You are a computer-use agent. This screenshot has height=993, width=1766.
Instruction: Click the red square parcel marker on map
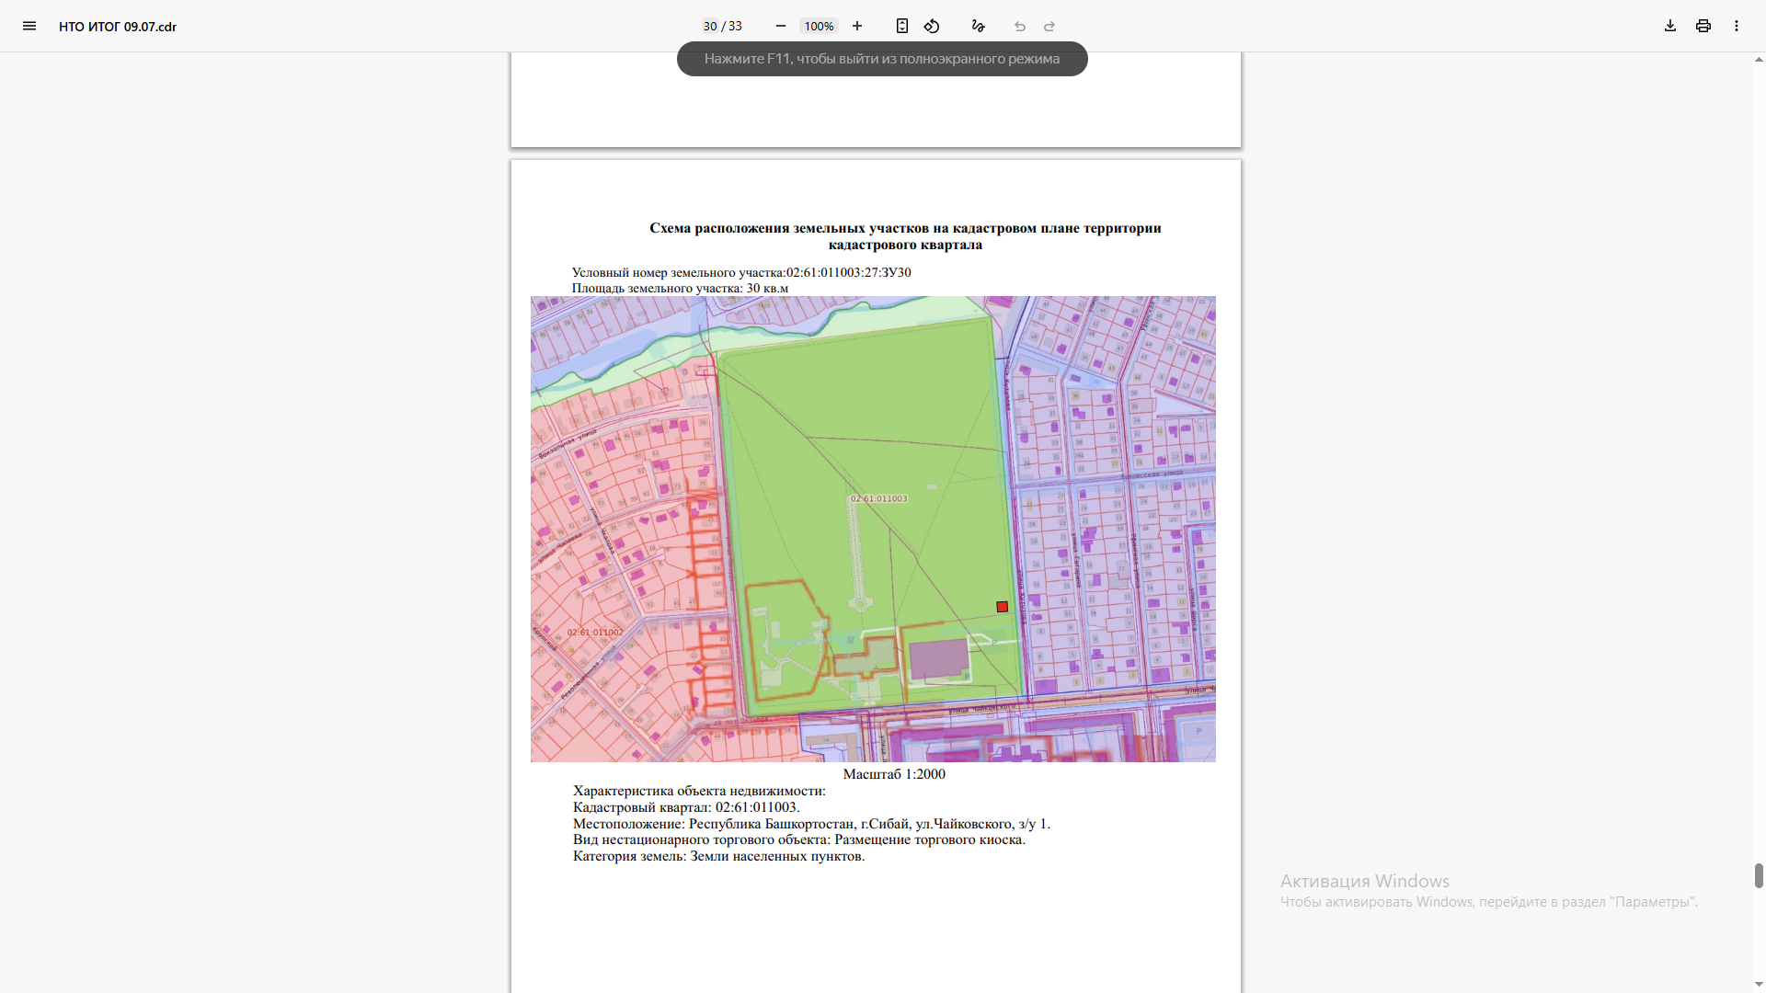coord(1003,607)
